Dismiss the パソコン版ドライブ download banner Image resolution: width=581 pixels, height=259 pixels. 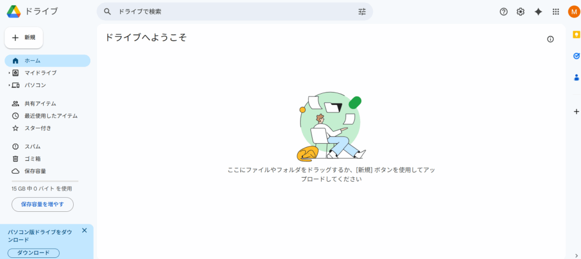84,231
